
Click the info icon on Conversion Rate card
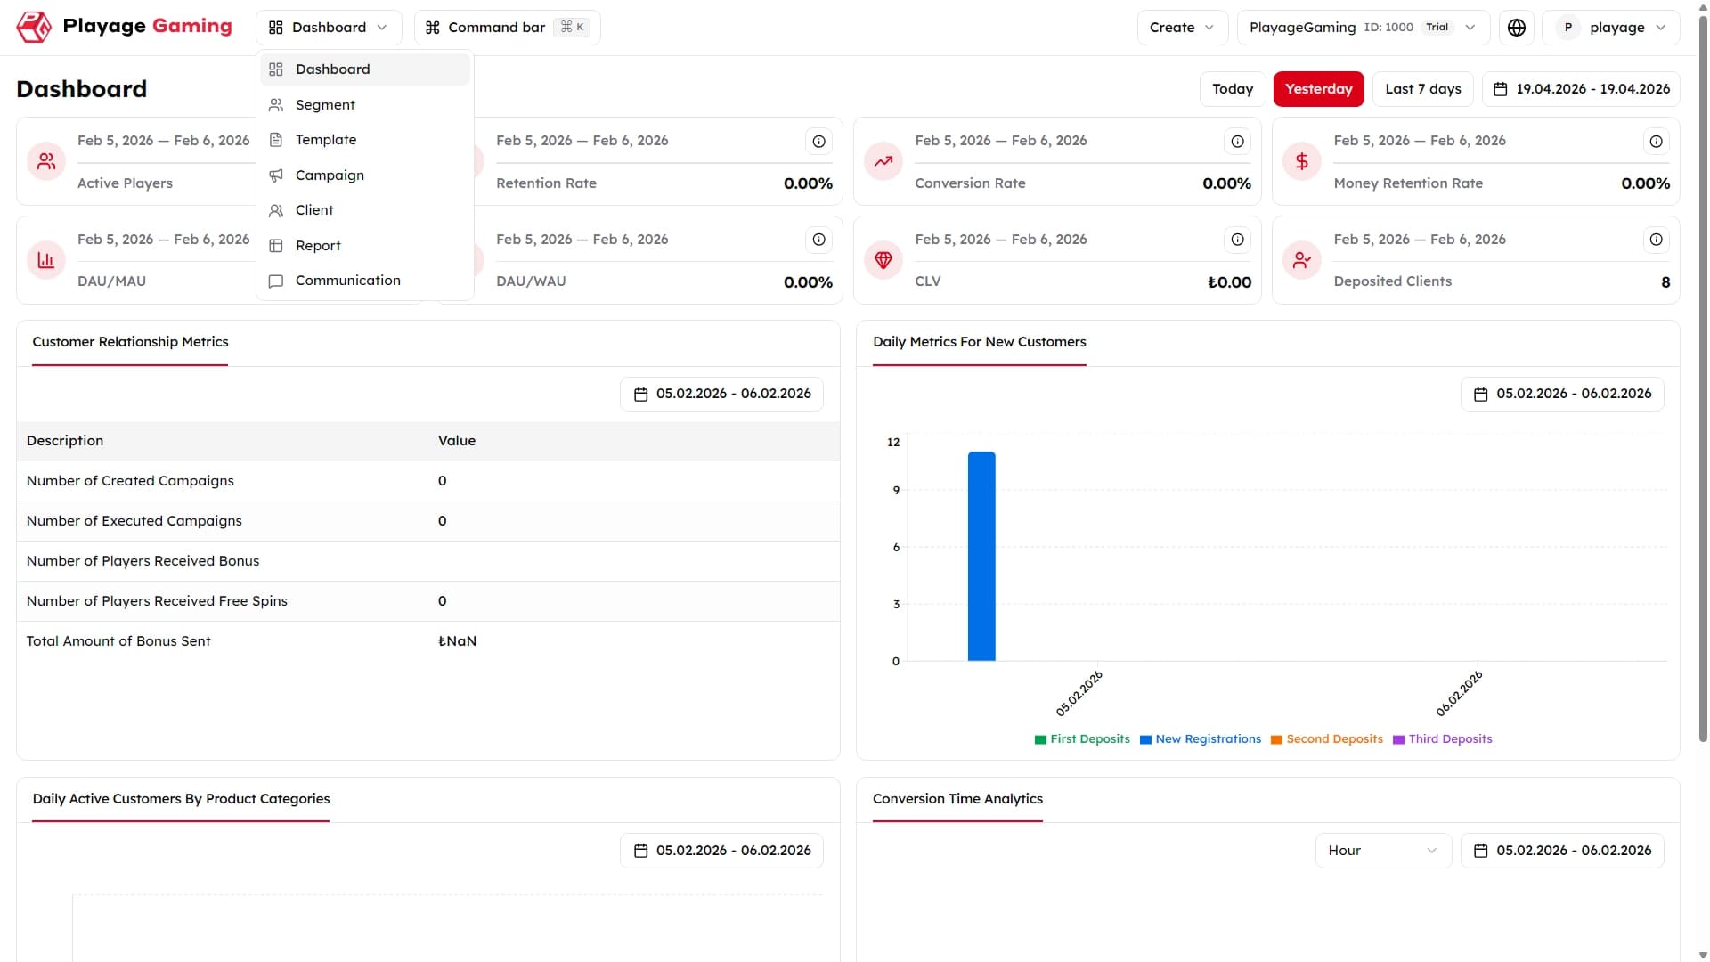pyautogui.click(x=1237, y=141)
